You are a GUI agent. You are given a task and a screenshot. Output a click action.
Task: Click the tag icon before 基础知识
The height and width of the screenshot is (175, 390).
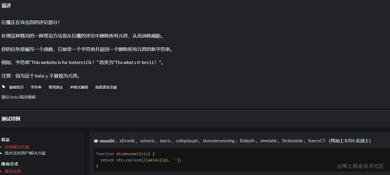(x=4, y=87)
